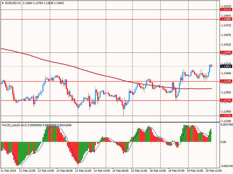
Task: Click the 1.12450 price axis value
Action: pos(226,112)
